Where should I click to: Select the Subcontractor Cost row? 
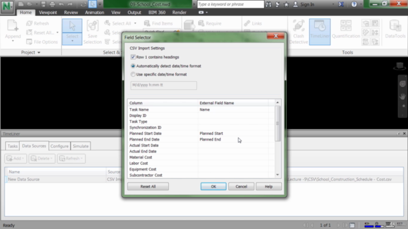point(201,176)
